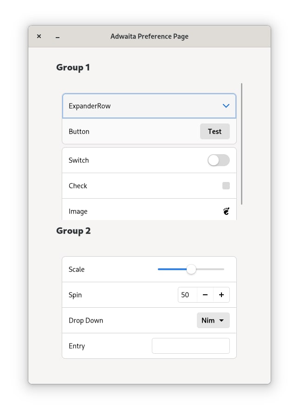299x415 pixels.
Task: Minimize the window using the dash icon
Action: click(x=58, y=37)
